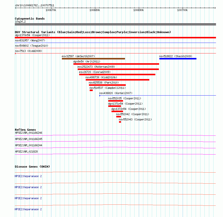Click nsv825538 (Park2010) label
Viewport: 223px width, 217px height.
point(104,83)
